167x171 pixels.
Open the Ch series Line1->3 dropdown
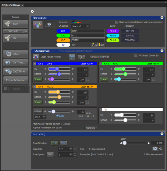tap(80, 26)
